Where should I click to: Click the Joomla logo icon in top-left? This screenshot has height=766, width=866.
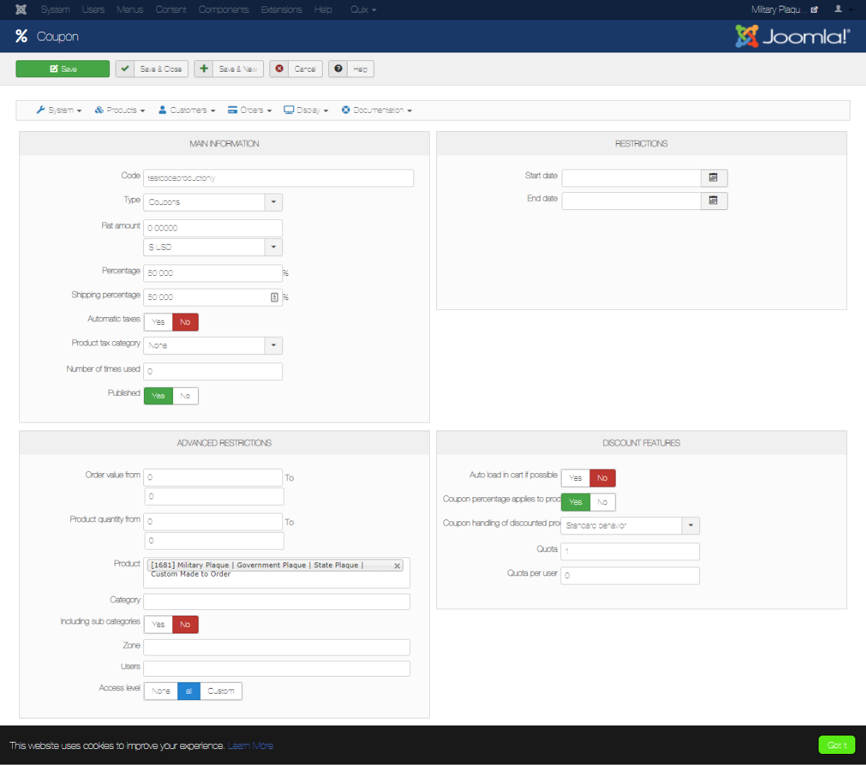click(21, 10)
